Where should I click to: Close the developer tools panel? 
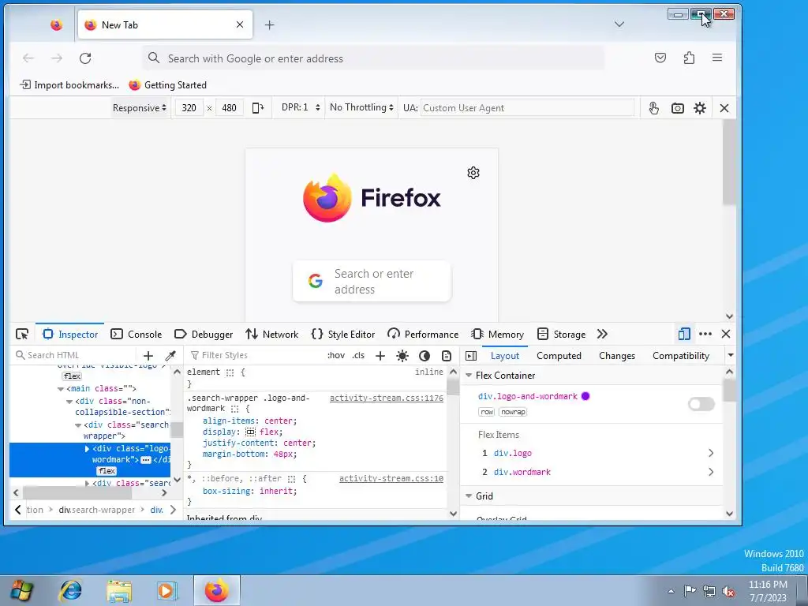pyautogui.click(x=726, y=334)
